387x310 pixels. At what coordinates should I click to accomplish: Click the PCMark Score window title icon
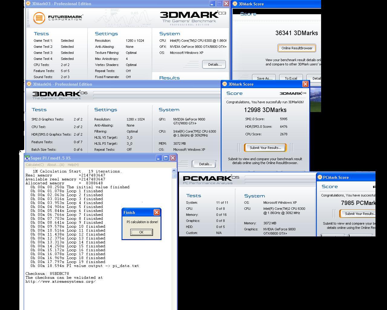(320, 177)
